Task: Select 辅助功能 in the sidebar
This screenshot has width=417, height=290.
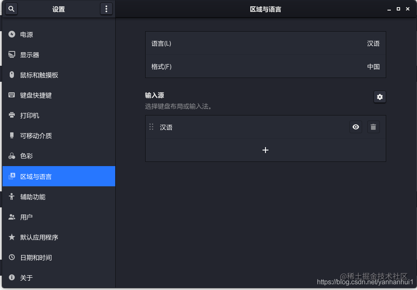Action: point(59,197)
